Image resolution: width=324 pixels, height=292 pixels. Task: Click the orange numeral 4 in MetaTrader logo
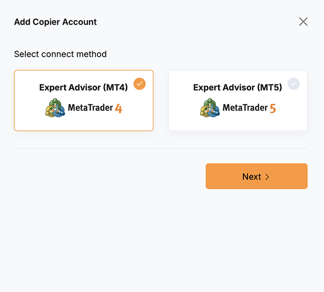(118, 108)
